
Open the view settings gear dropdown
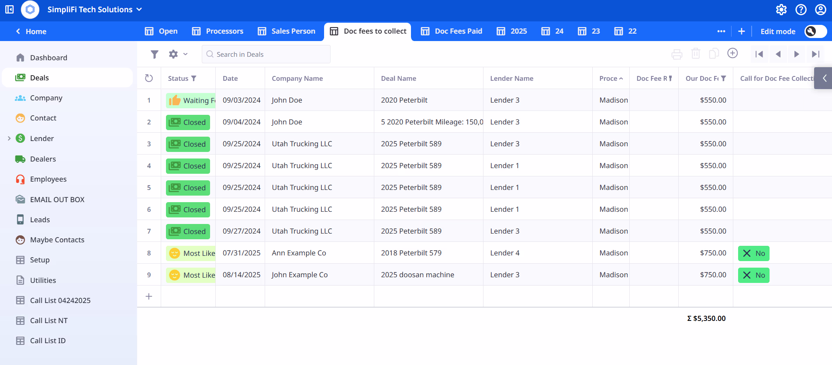click(178, 54)
